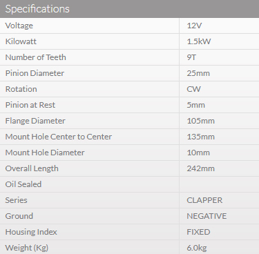Click the 25mm pinion diameter value
Screen dimensions: 259x254
click(198, 73)
